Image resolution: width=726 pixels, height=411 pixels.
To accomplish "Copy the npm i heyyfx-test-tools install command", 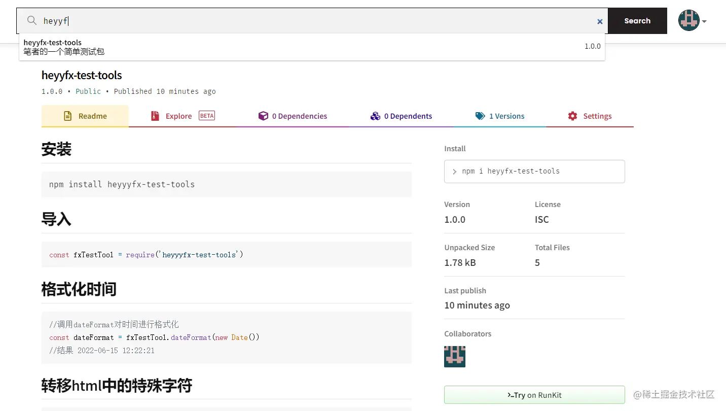I will 534,172.
